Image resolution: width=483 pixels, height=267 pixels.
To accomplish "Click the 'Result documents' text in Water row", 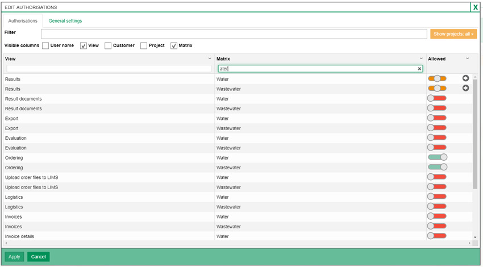I will 23,99.
